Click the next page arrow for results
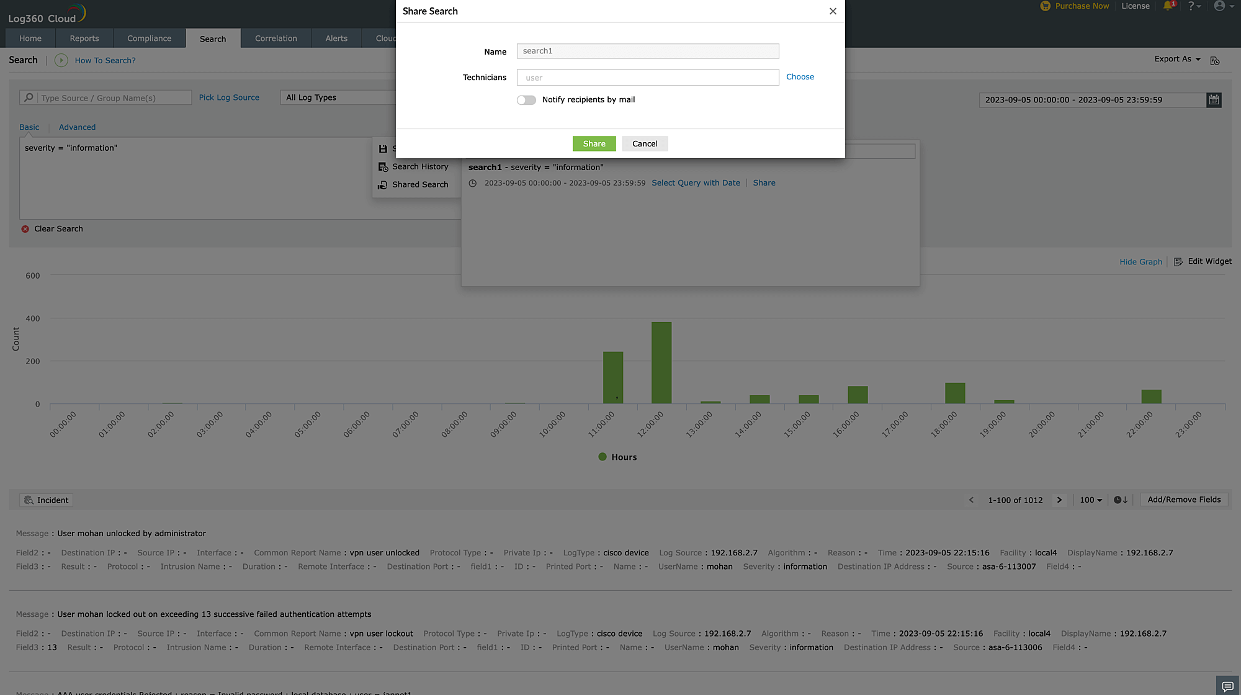Screen dimensions: 1241x695 coord(1059,500)
